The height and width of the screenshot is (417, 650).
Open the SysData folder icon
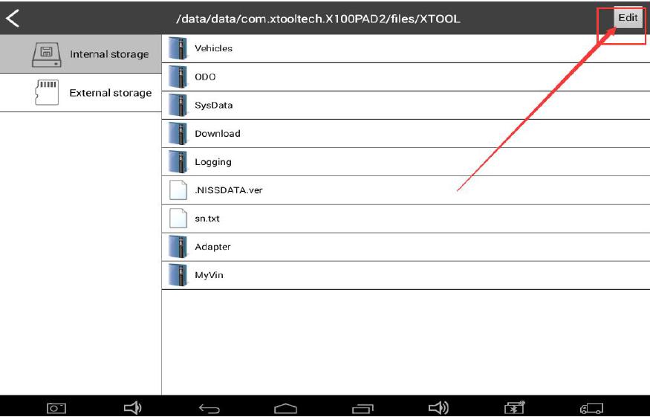[x=178, y=105]
